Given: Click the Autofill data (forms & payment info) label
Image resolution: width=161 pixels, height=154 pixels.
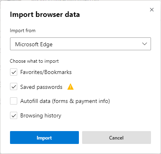Looking at the screenshot, I should coord(65,101).
